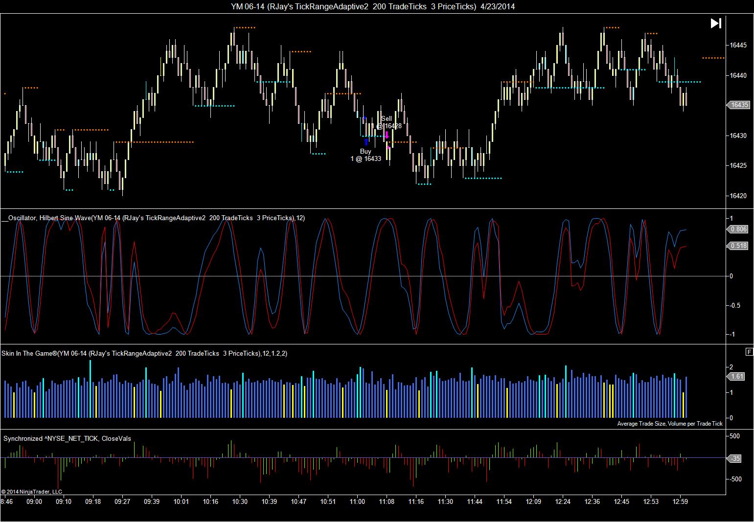Click the 09:39 time axis label

[x=152, y=501]
